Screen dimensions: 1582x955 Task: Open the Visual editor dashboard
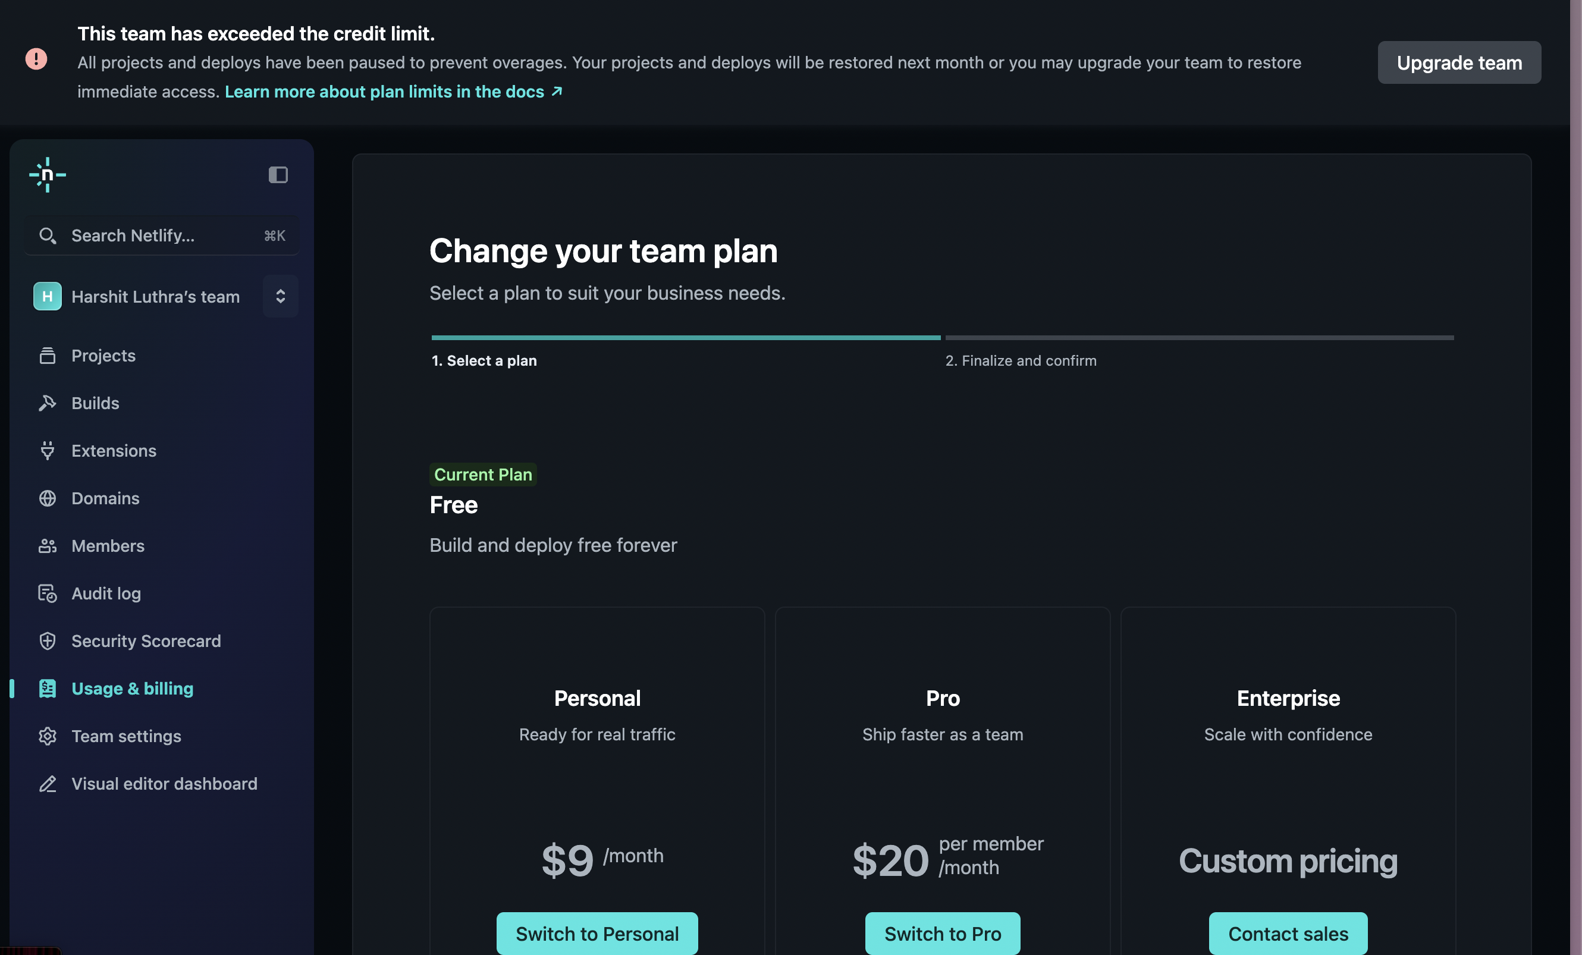pyautogui.click(x=164, y=783)
